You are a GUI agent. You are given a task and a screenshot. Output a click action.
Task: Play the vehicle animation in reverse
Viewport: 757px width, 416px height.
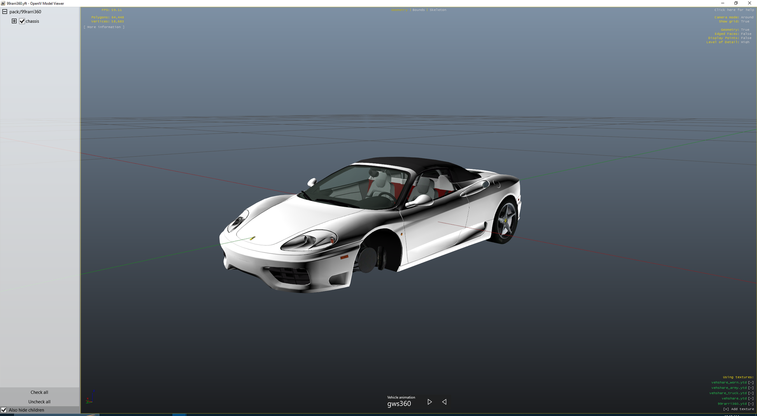tap(444, 402)
